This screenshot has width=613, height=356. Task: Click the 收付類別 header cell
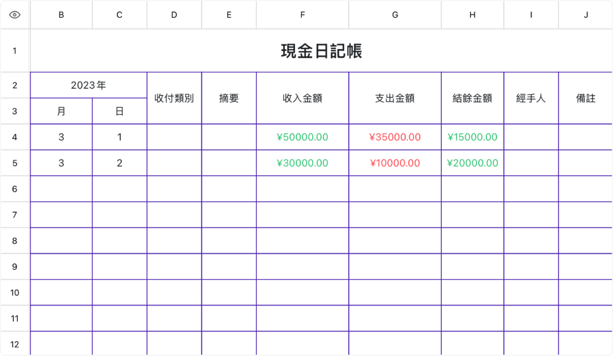tap(174, 98)
